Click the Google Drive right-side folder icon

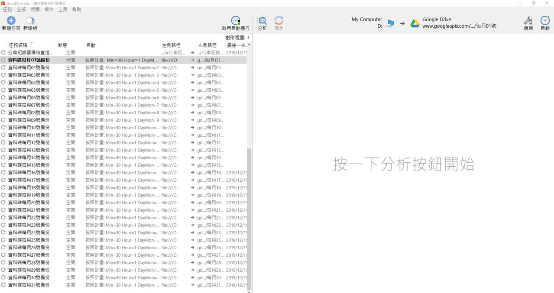click(415, 23)
